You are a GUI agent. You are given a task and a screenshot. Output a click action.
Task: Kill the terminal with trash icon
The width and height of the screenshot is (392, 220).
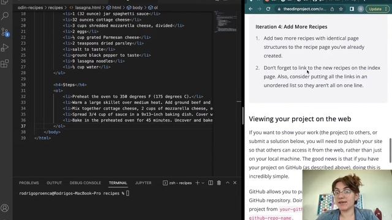click(219, 183)
